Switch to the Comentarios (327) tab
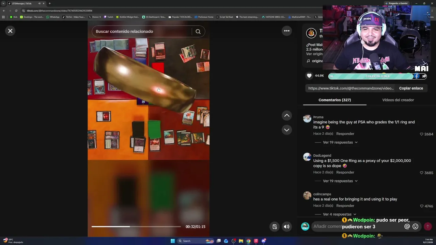Image resolution: width=436 pixels, height=245 pixels. [334, 100]
